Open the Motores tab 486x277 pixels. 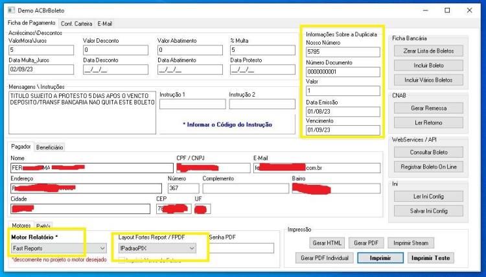tap(21, 226)
